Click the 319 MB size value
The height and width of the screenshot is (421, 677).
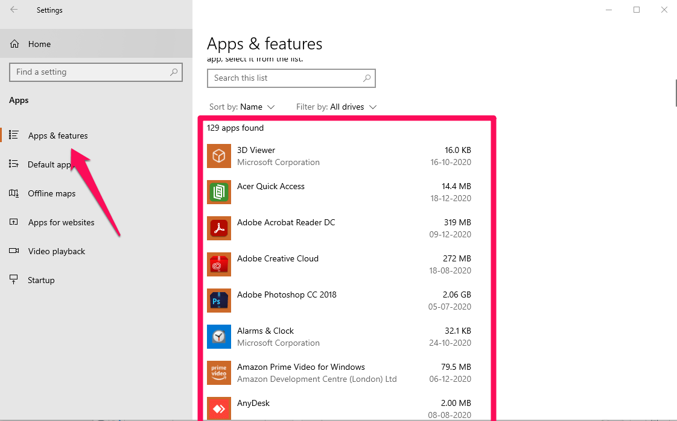(x=457, y=222)
